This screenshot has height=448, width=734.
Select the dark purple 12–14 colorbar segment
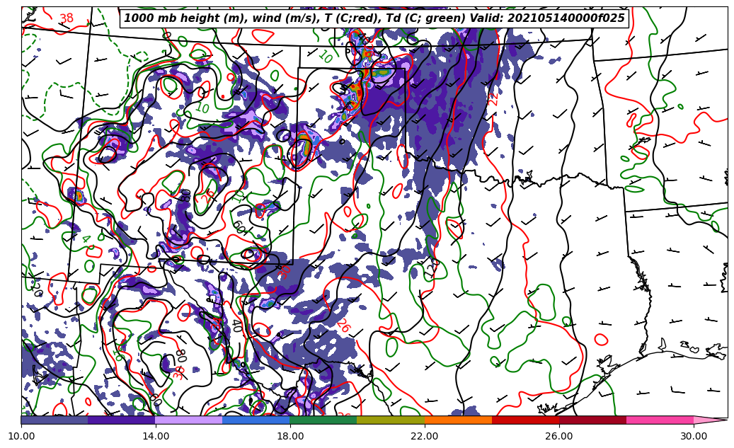[121, 420]
